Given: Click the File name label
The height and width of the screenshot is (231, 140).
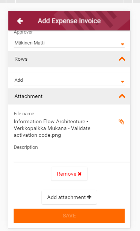Looking at the screenshot, I should [24, 113].
